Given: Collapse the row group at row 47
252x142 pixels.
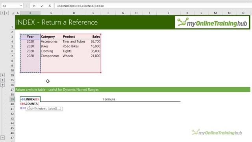Looking at the screenshot, I should pyautogui.click(x=3, y=138).
